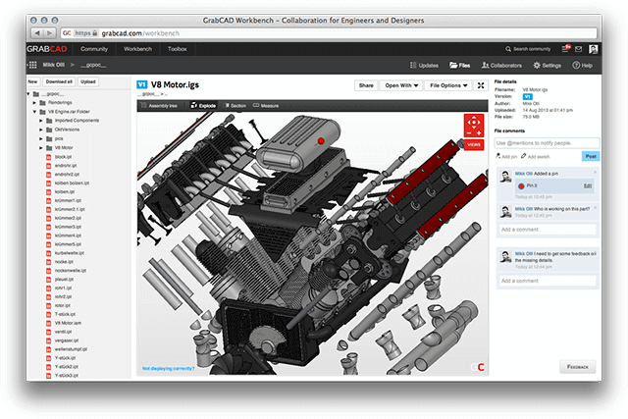628x419 pixels.
Task: Click the Share button
Action: coord(366,85)
